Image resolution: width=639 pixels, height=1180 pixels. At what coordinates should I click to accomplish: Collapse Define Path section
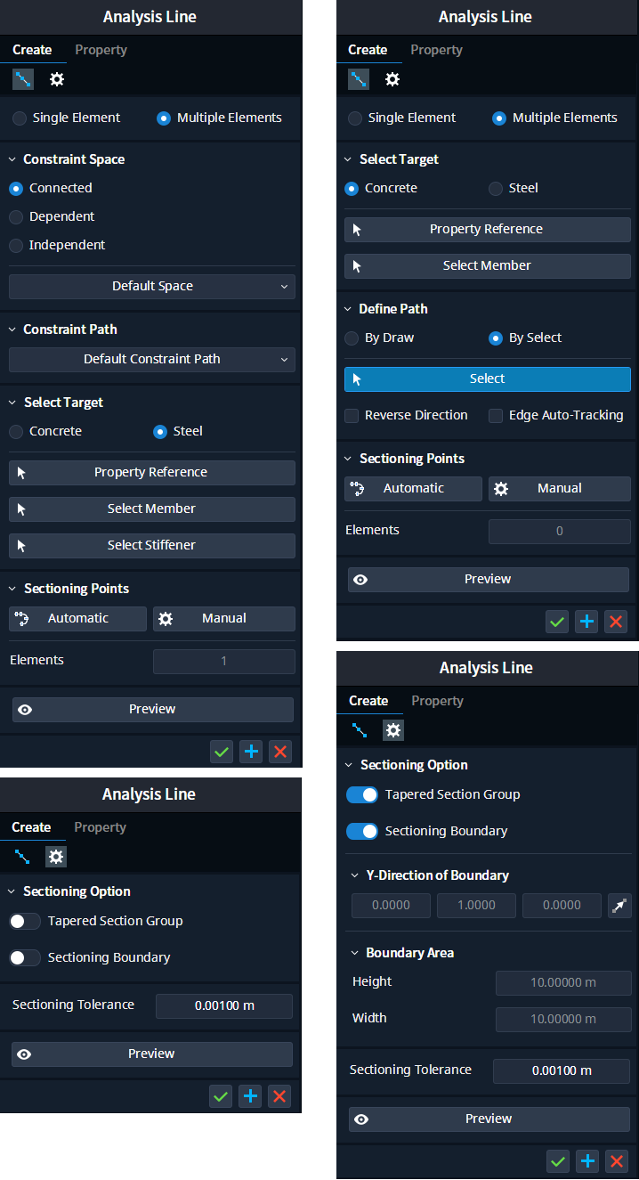(348, 309)
